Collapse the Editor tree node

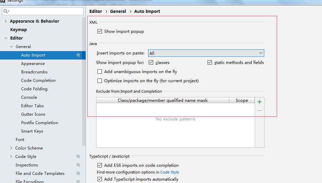[x=6, y=38]
